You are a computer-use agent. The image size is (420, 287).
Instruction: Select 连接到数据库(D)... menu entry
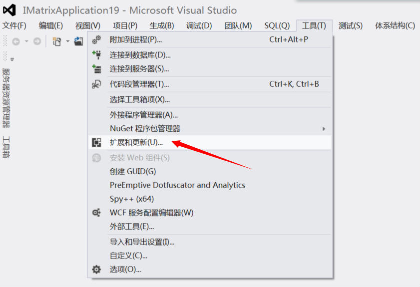210,55
